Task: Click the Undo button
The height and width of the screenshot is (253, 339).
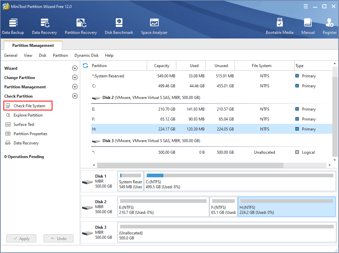Action: tap(58, 238)
